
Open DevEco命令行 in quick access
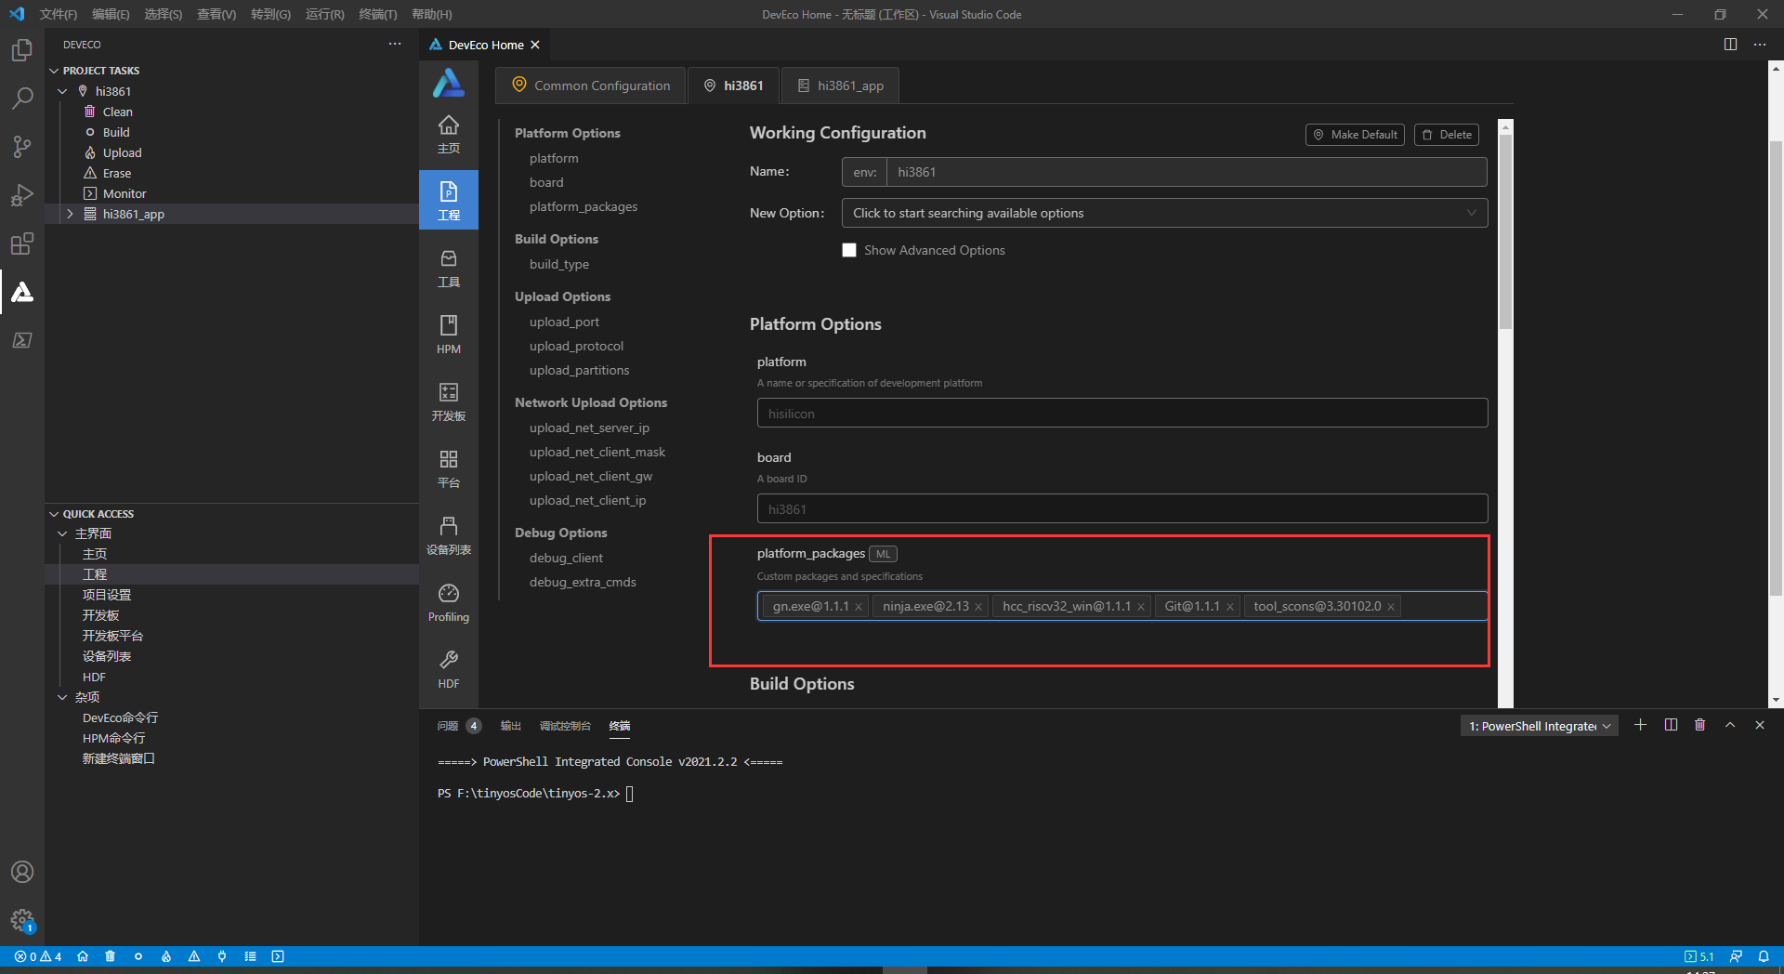click(x=120, y=717)
